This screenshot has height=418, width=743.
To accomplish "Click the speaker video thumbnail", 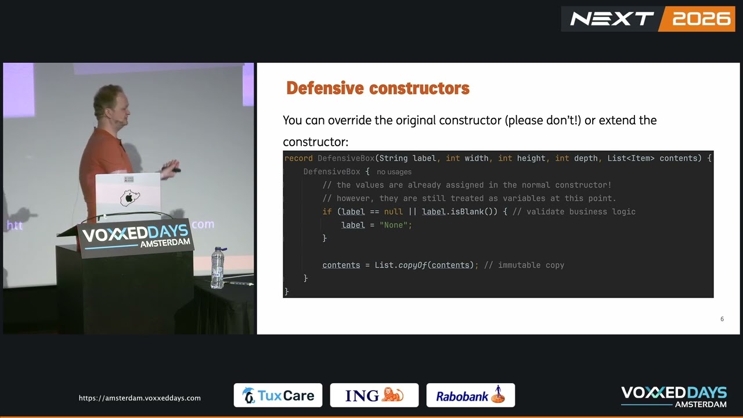I will click(x=128, y=199).
